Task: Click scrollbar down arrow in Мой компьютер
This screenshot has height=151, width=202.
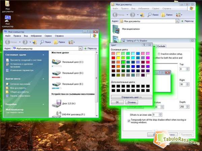Action: (x=97, y=116)
